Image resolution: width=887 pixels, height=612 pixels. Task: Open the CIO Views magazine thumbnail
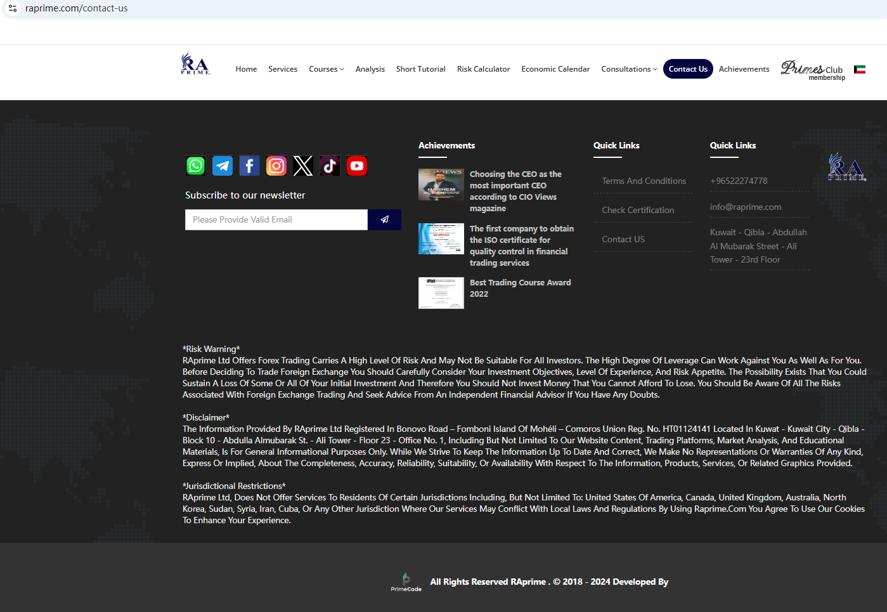pos(441,185)
